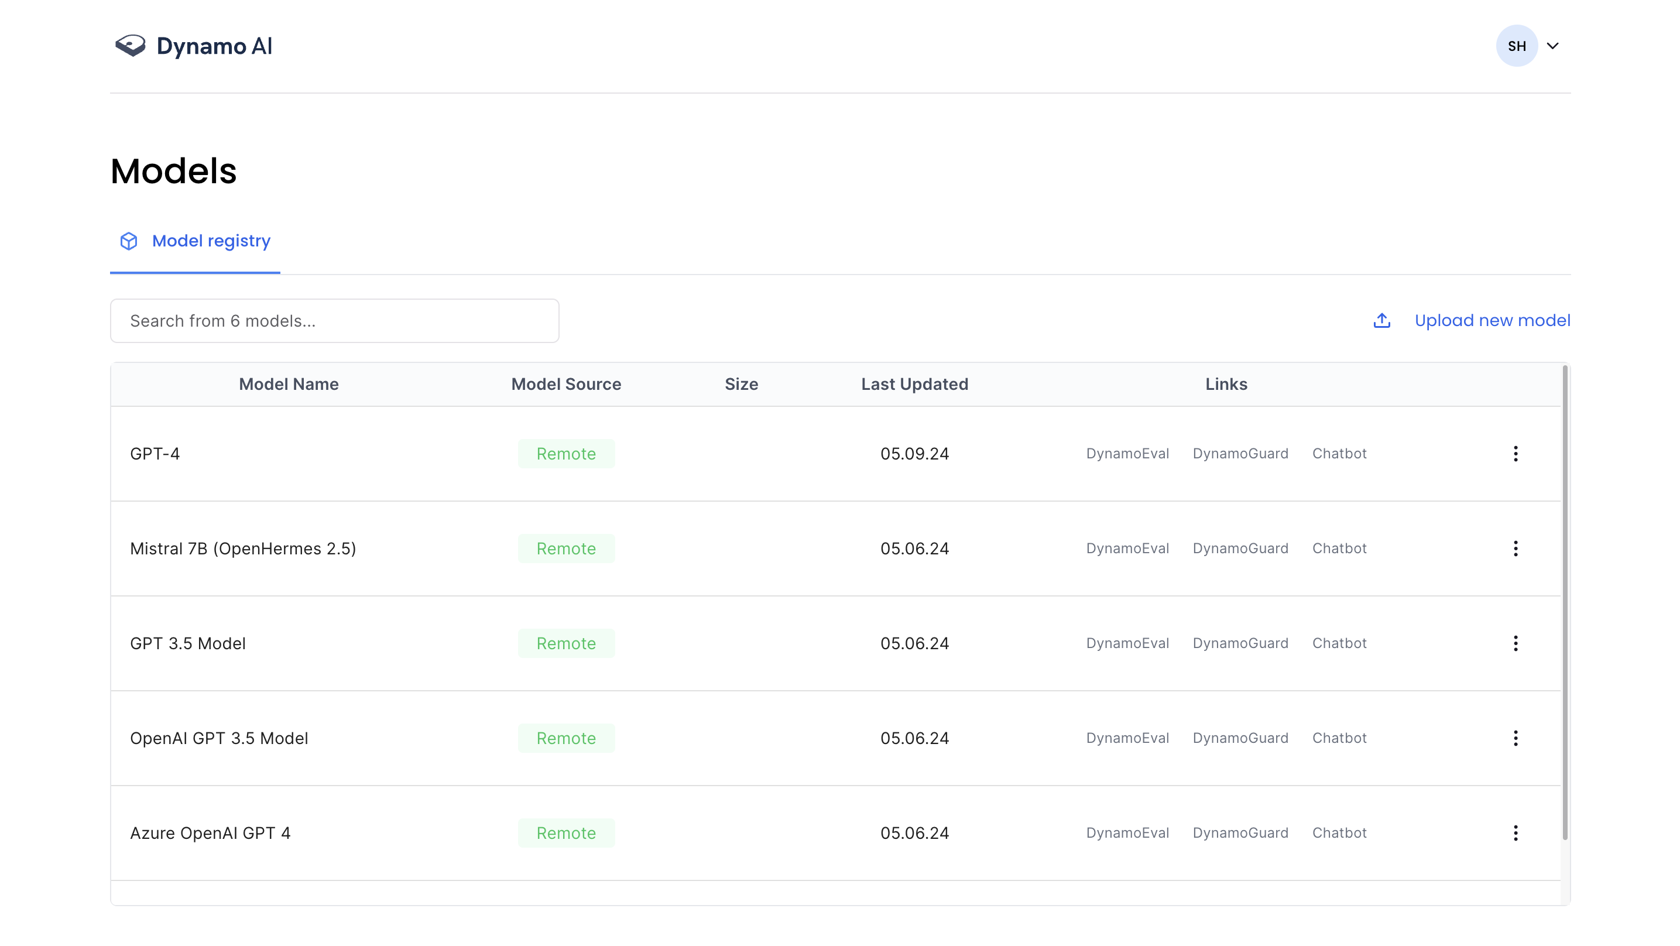This screenshot has height=946, width=1680.
Task: Open DynamoGuard link for OpenAI GPT 3.5 Model
Action: pyautogui.click(x=1240, y=738)
